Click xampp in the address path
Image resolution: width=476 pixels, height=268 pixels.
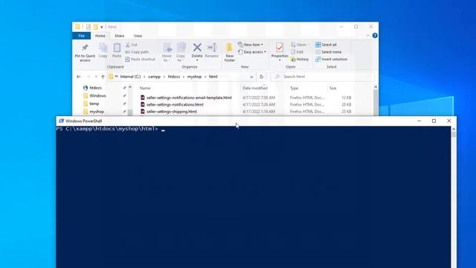(x=154, y=77)
